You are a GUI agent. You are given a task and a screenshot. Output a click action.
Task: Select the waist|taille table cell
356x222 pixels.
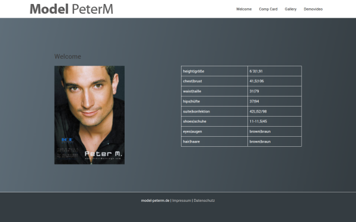pos(214,91)
